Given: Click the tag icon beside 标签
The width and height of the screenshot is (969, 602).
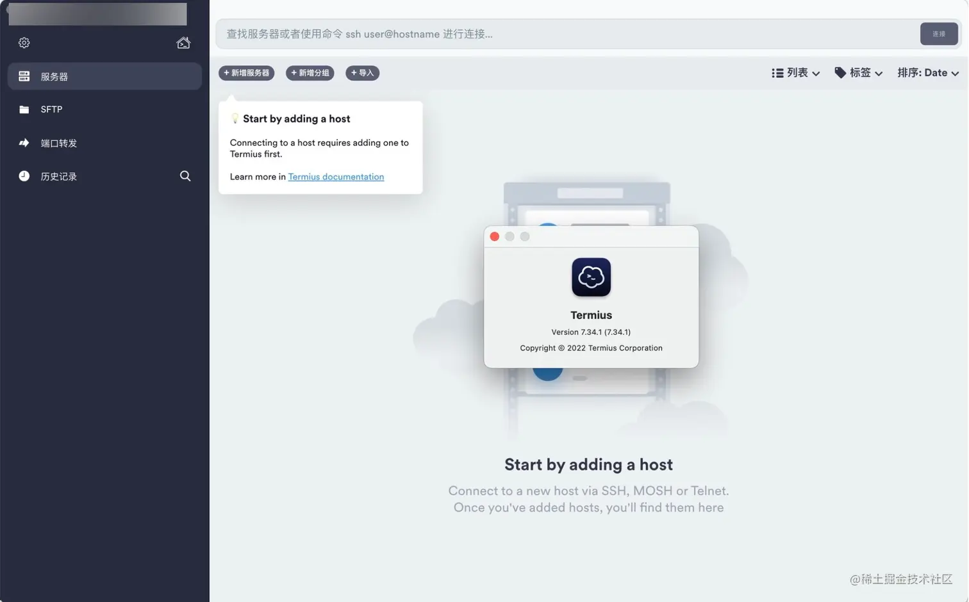Looking at the screenshot, I should pyautogui.click(x=840, y=73).
